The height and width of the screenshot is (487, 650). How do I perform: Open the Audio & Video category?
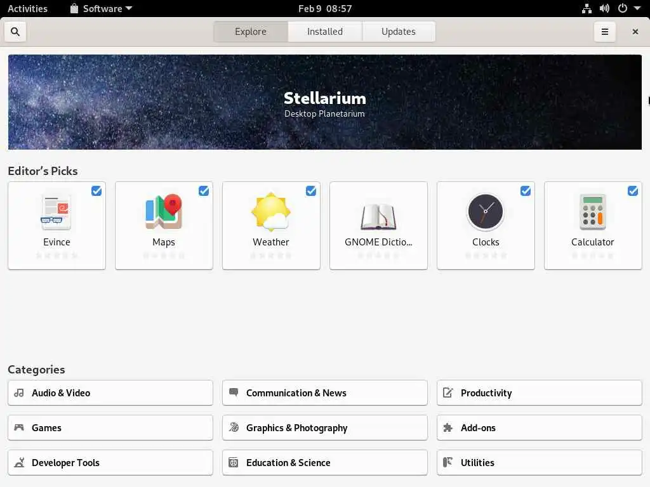click(x=110, y=393)
